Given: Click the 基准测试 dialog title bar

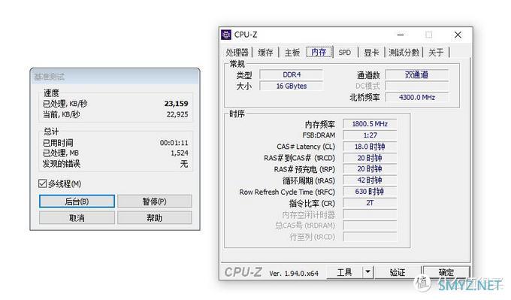Looking at the screenshot, I should pos(115,77).
